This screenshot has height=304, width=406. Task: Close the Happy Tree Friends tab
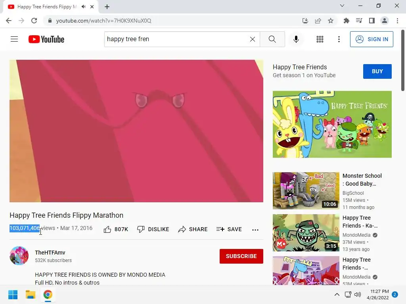(x=92, y=7)
